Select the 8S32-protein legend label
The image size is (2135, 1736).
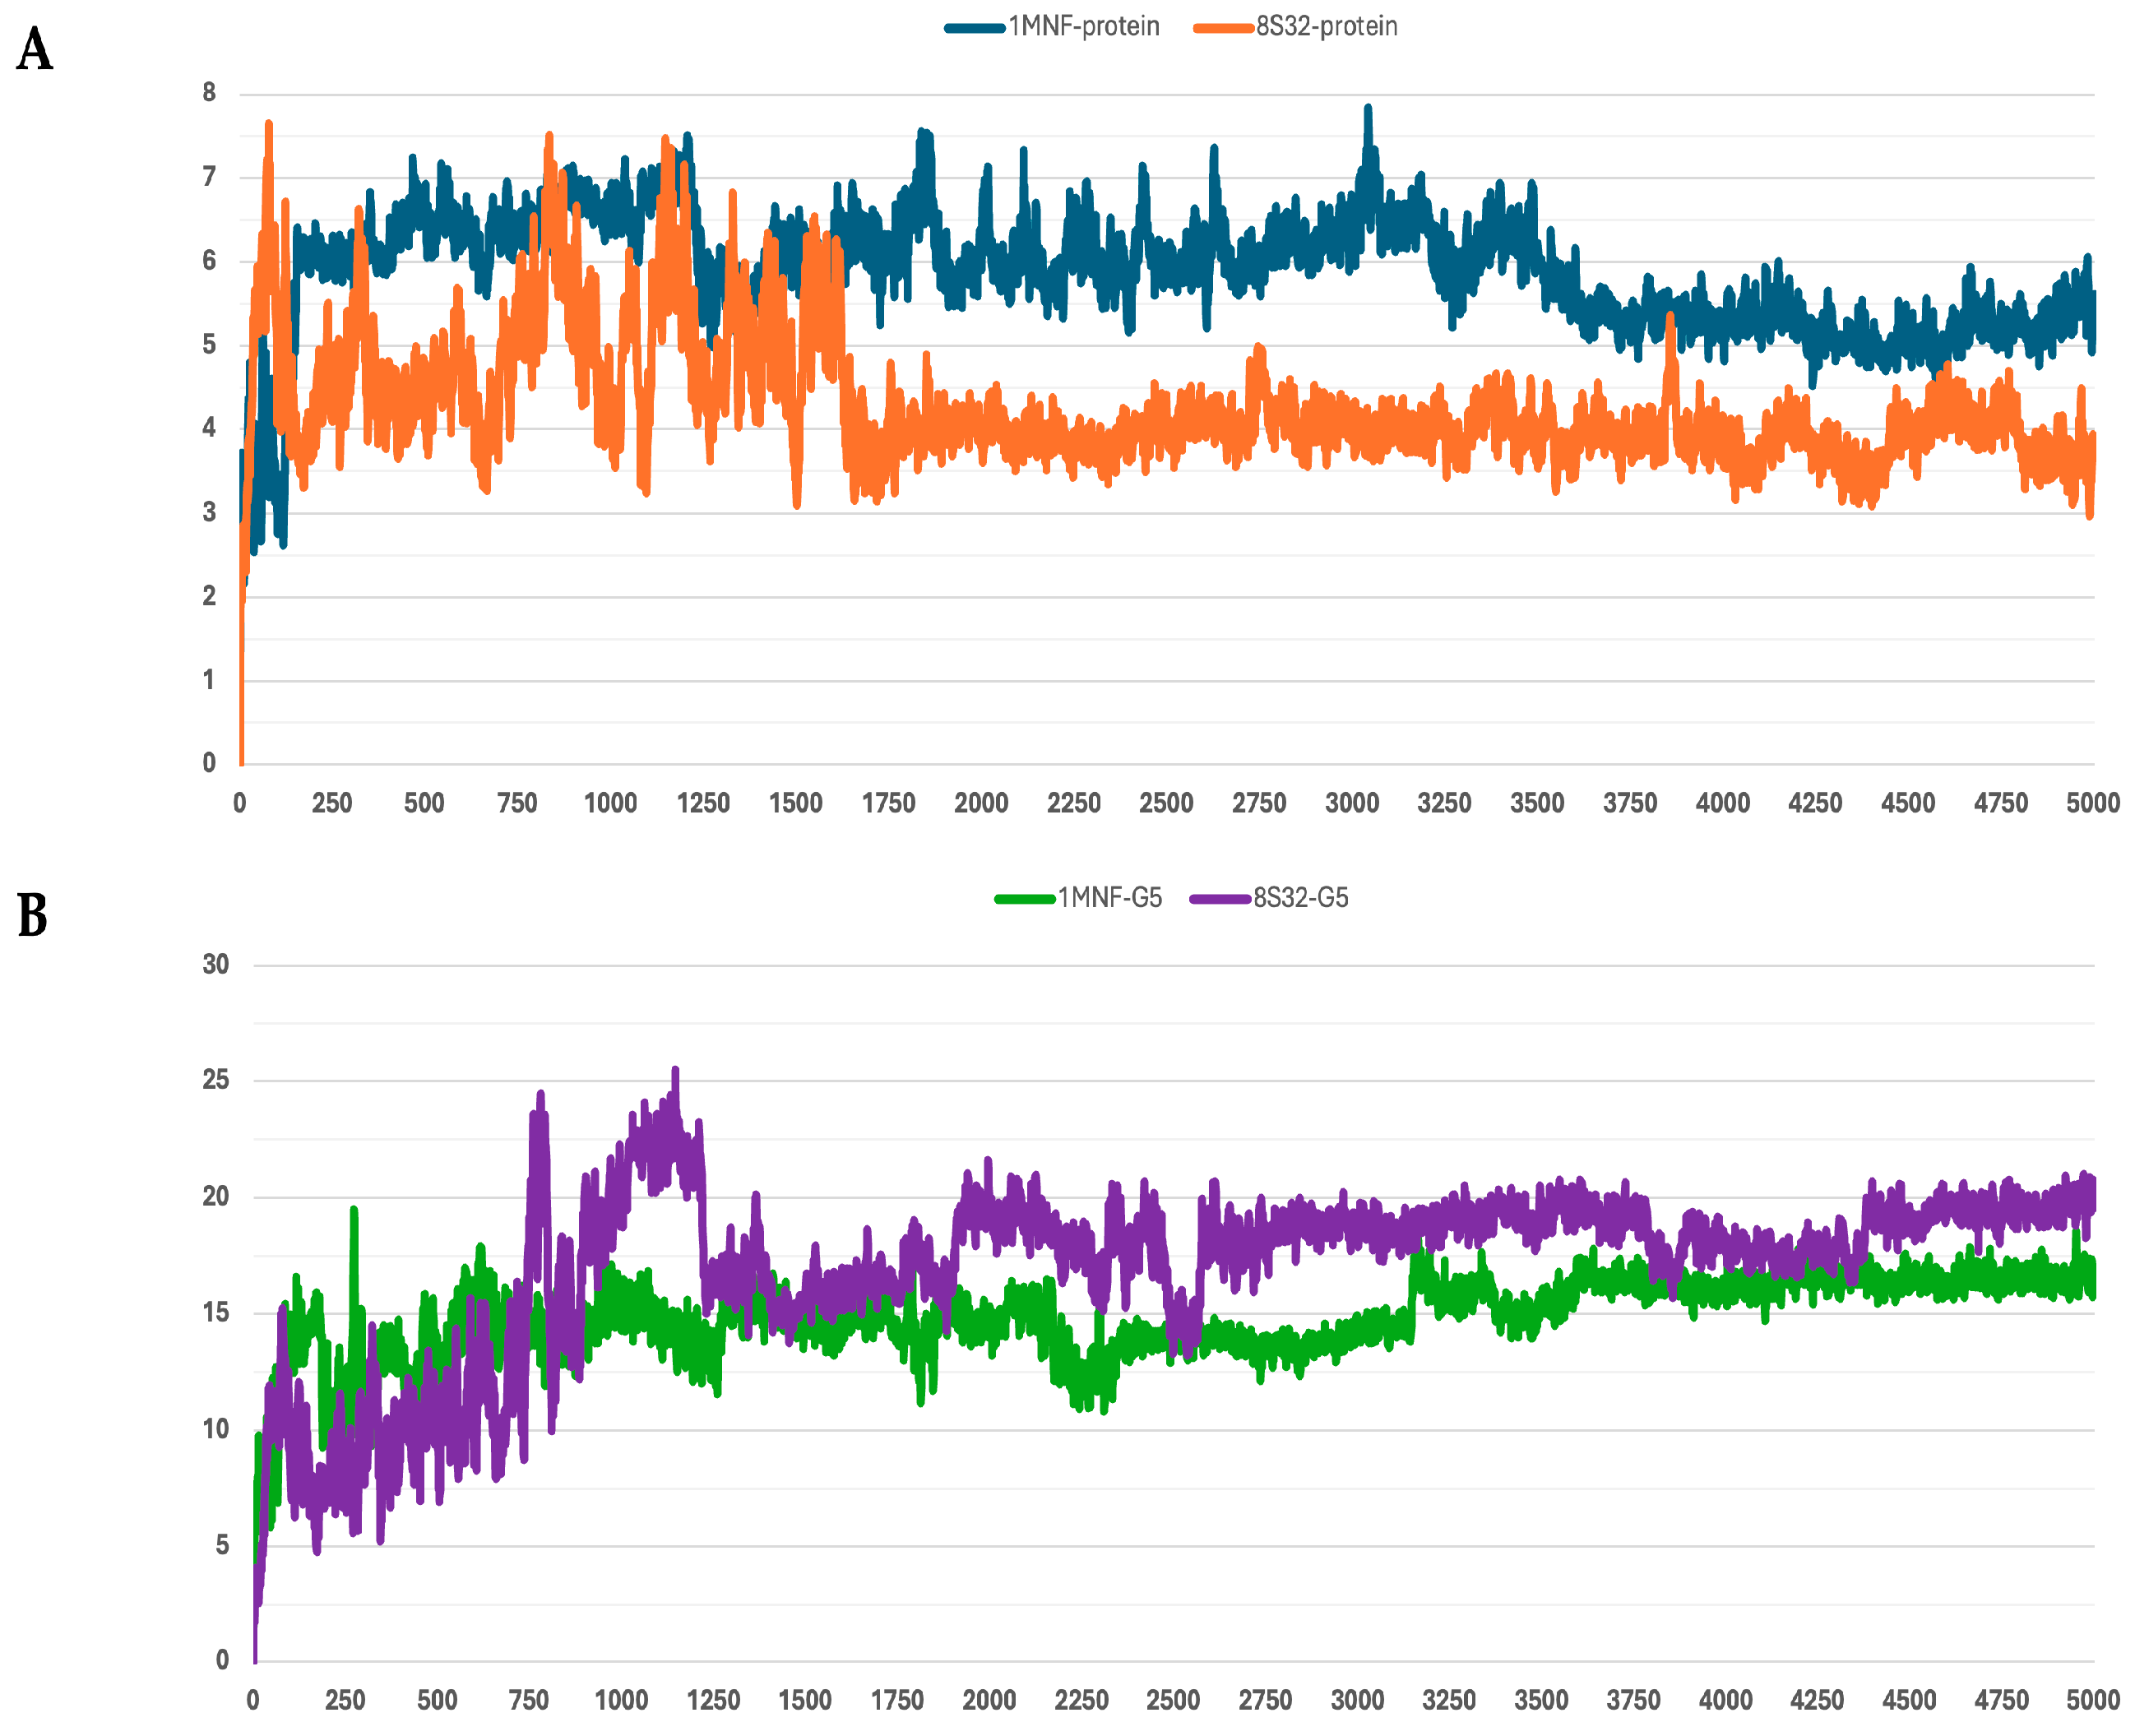1327,27
